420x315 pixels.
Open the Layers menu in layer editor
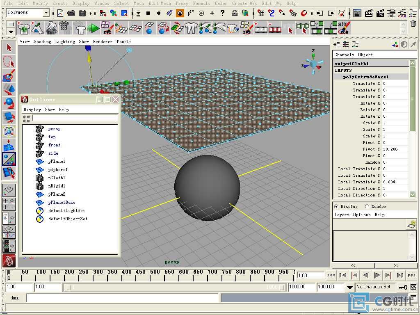tap(342, 215)
